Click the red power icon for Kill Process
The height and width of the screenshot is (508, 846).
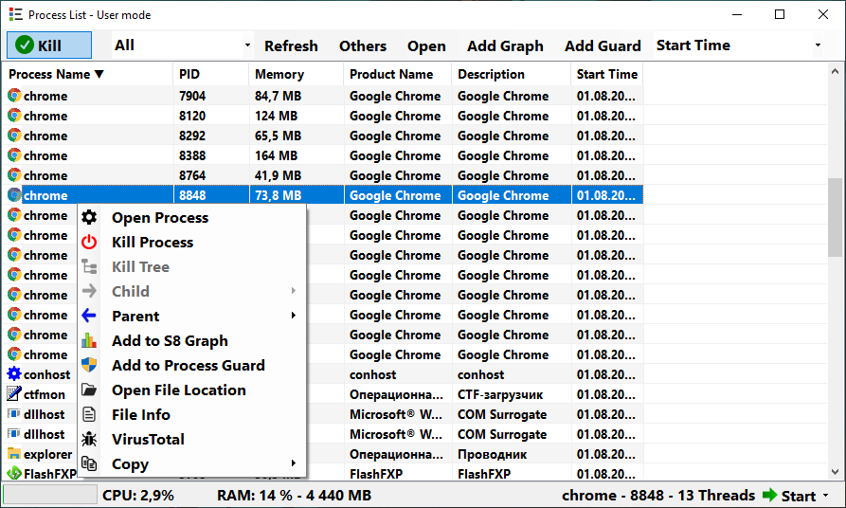pos(89,242)
